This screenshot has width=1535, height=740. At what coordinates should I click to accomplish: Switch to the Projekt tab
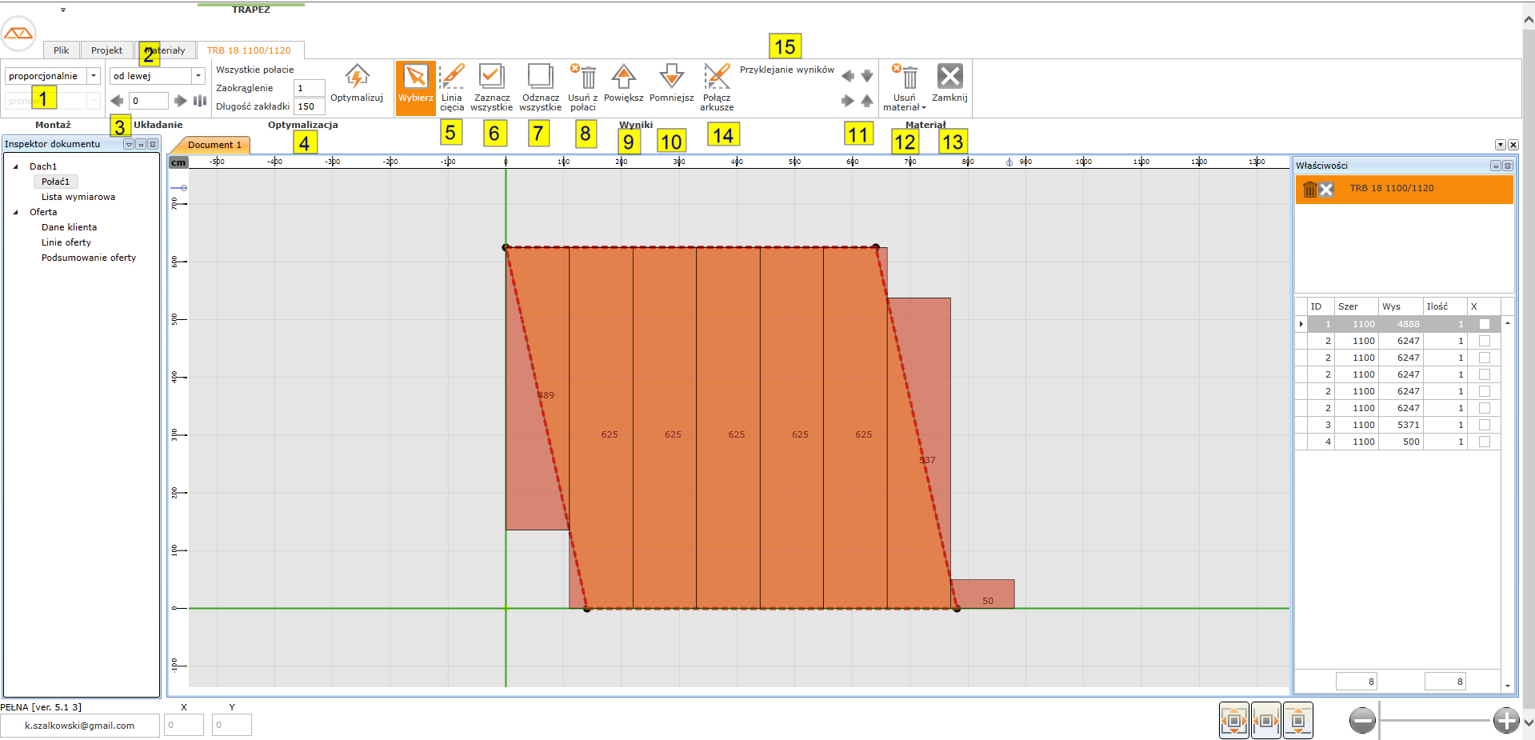[x=106, y=50]
